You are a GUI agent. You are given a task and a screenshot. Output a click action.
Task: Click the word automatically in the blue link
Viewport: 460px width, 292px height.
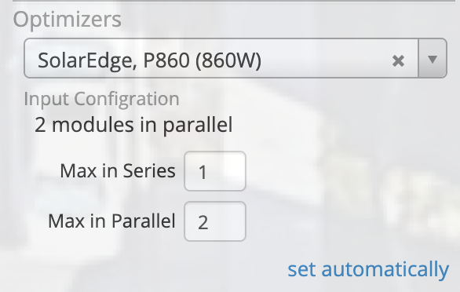pos(385,269)
